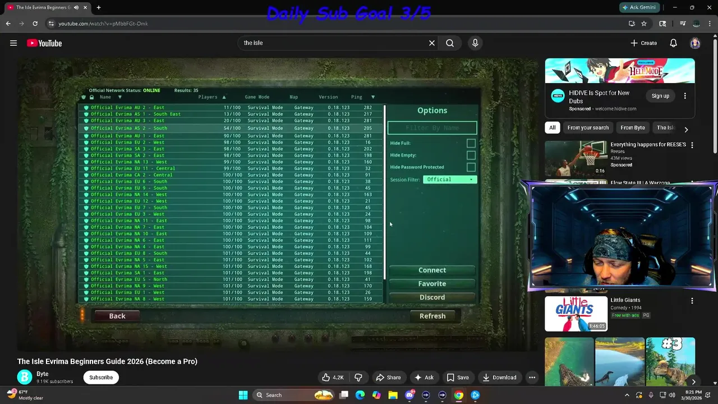Open the Little Giants movie thumbnail
The image size is (718, 404).
point(576,314)
